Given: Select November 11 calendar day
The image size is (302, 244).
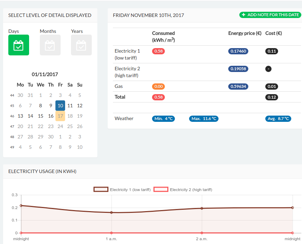Looking at the screenshot, I should pos(70,106).
